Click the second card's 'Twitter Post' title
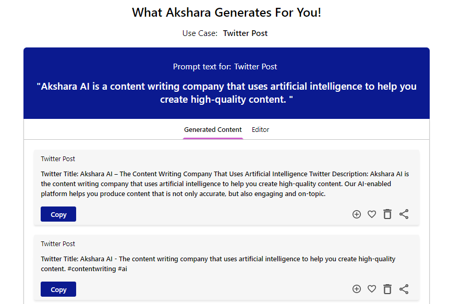Screen dimensions: 449x304 (58, 244)
